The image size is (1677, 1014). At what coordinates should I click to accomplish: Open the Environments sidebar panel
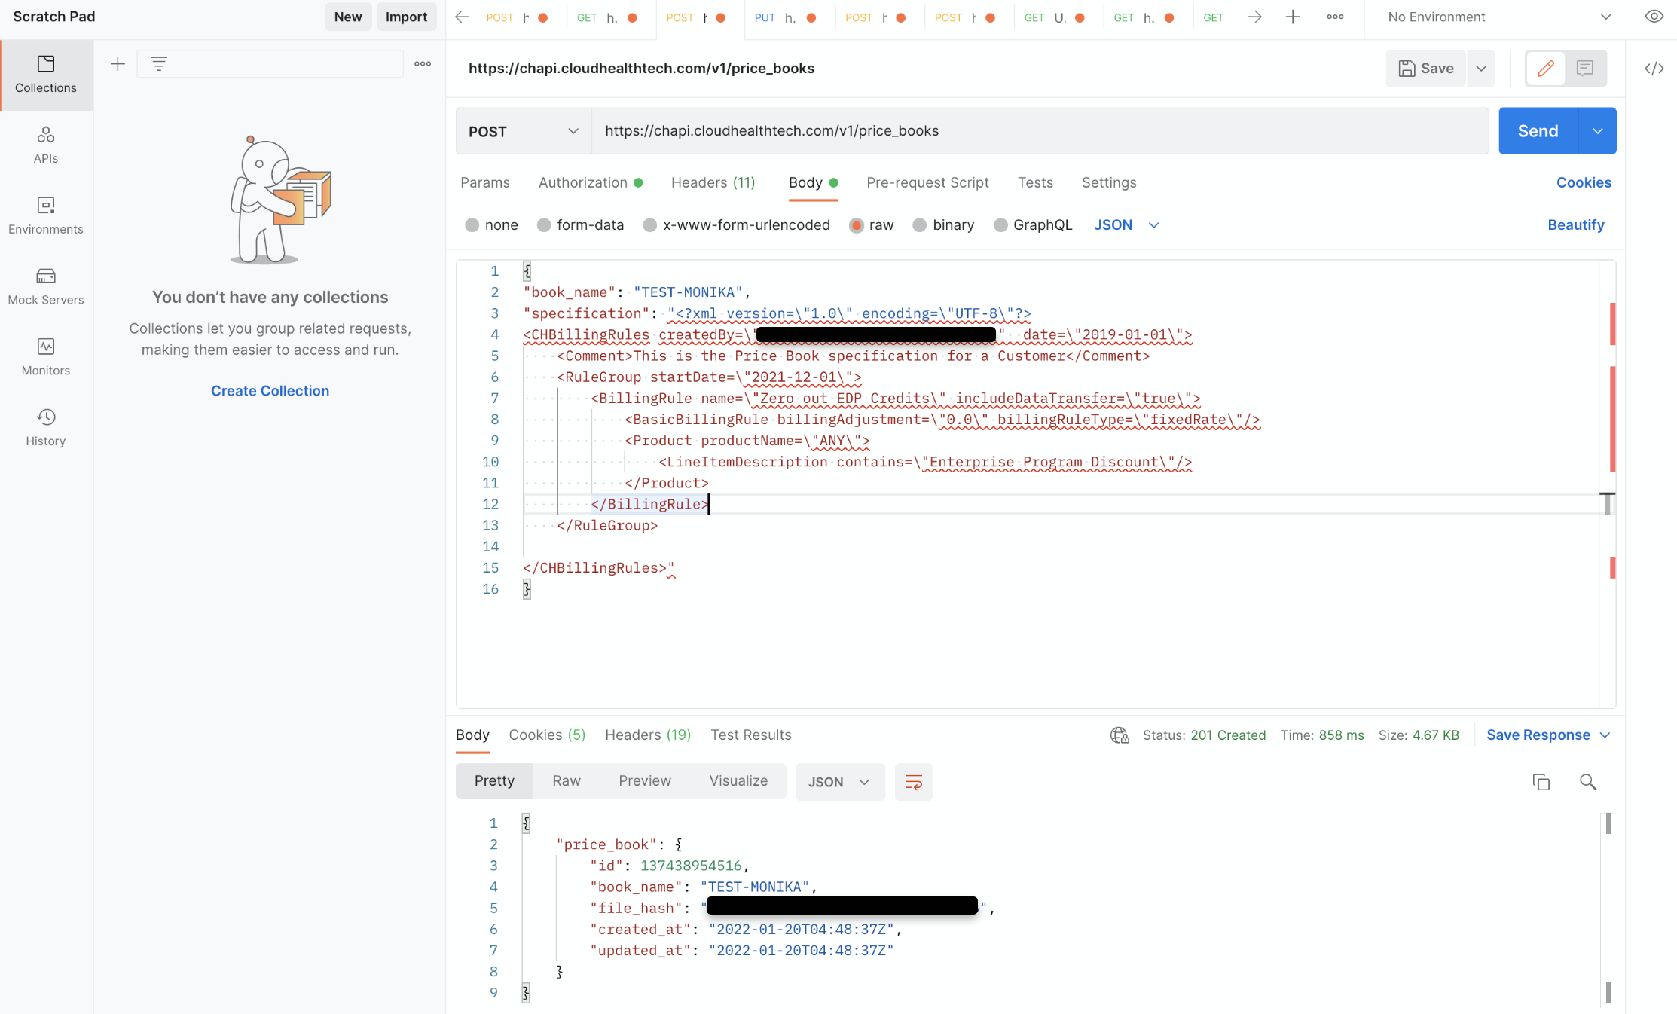point(46,215)
